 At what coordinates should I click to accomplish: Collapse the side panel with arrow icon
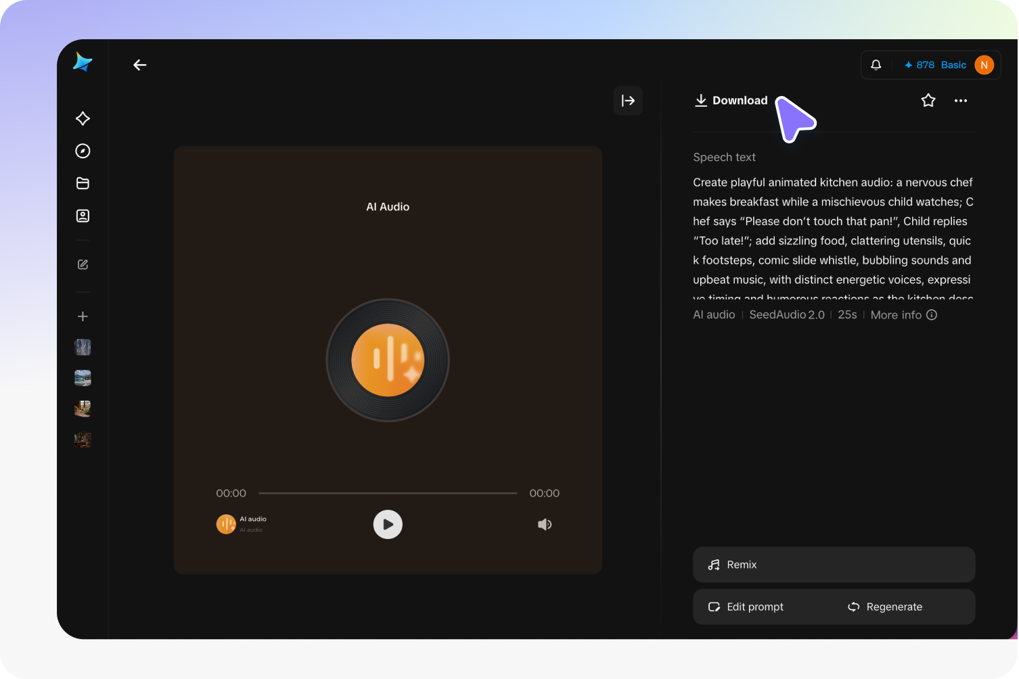point(628,101)
